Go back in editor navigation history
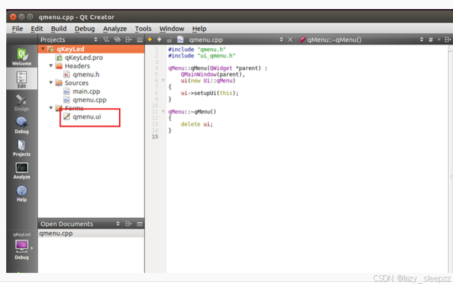 (x=149, y=39)
